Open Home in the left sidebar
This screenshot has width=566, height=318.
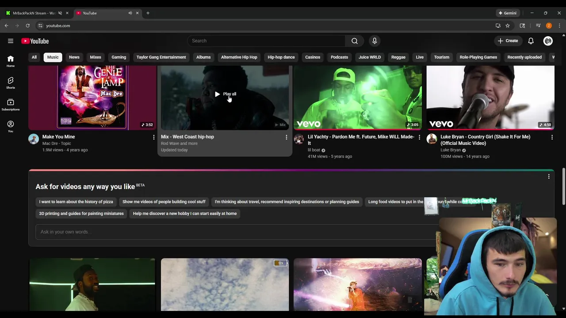(x=11, y=61)
